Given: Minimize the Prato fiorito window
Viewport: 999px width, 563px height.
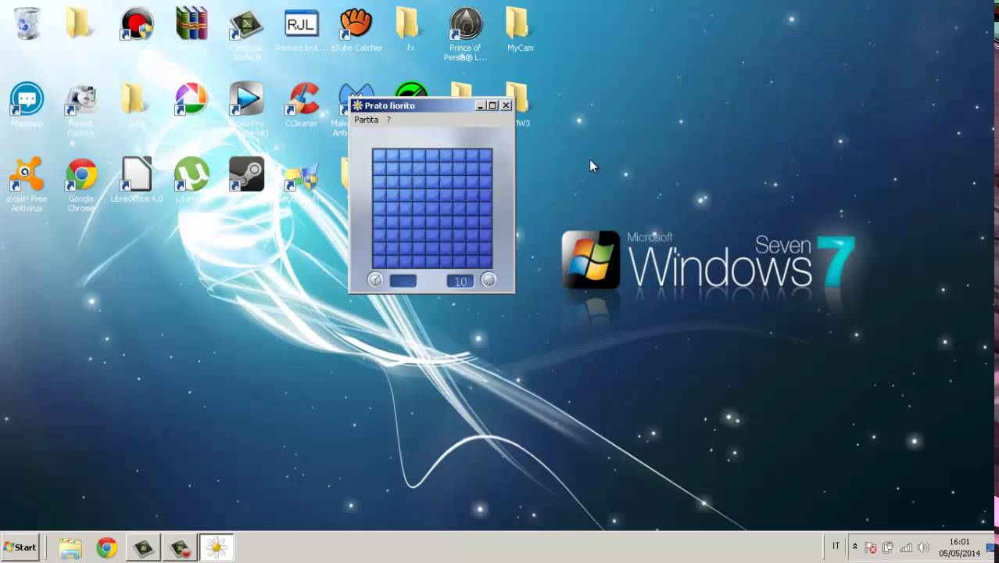Looking at the screenshot, I should pyautogui.click(x=480, y=106).
